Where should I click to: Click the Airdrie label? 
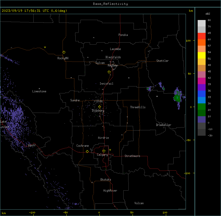pyautogui.click(x=103, y=138)
